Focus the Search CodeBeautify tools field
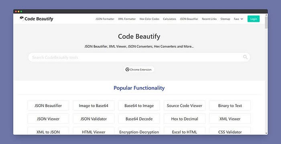Viewport: 281px width, 144px height. [139, 57]
